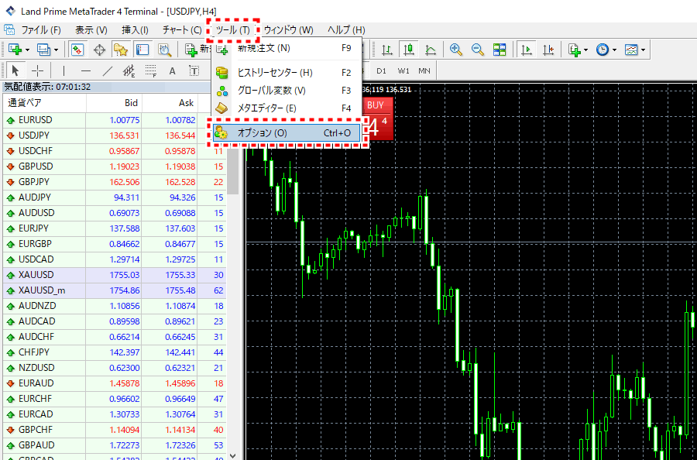The height and width of the screenshot is (460, 697).
Task: Open the templates icon
Action: click(x=631, y=50)
